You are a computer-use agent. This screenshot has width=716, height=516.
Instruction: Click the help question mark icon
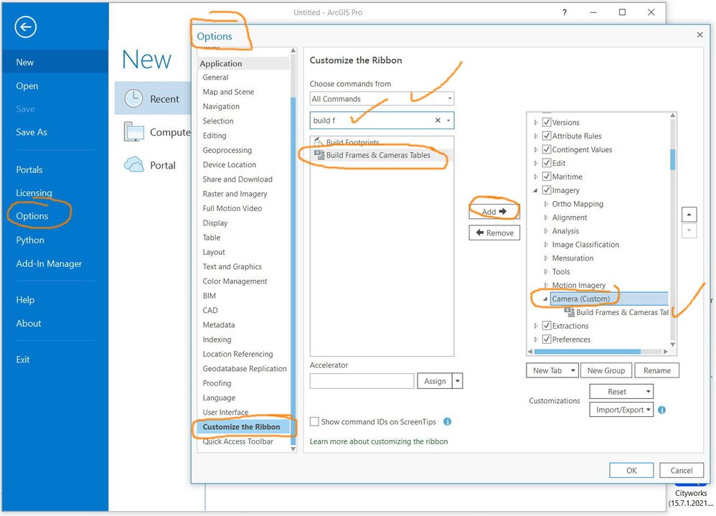(x=565, y=12)
